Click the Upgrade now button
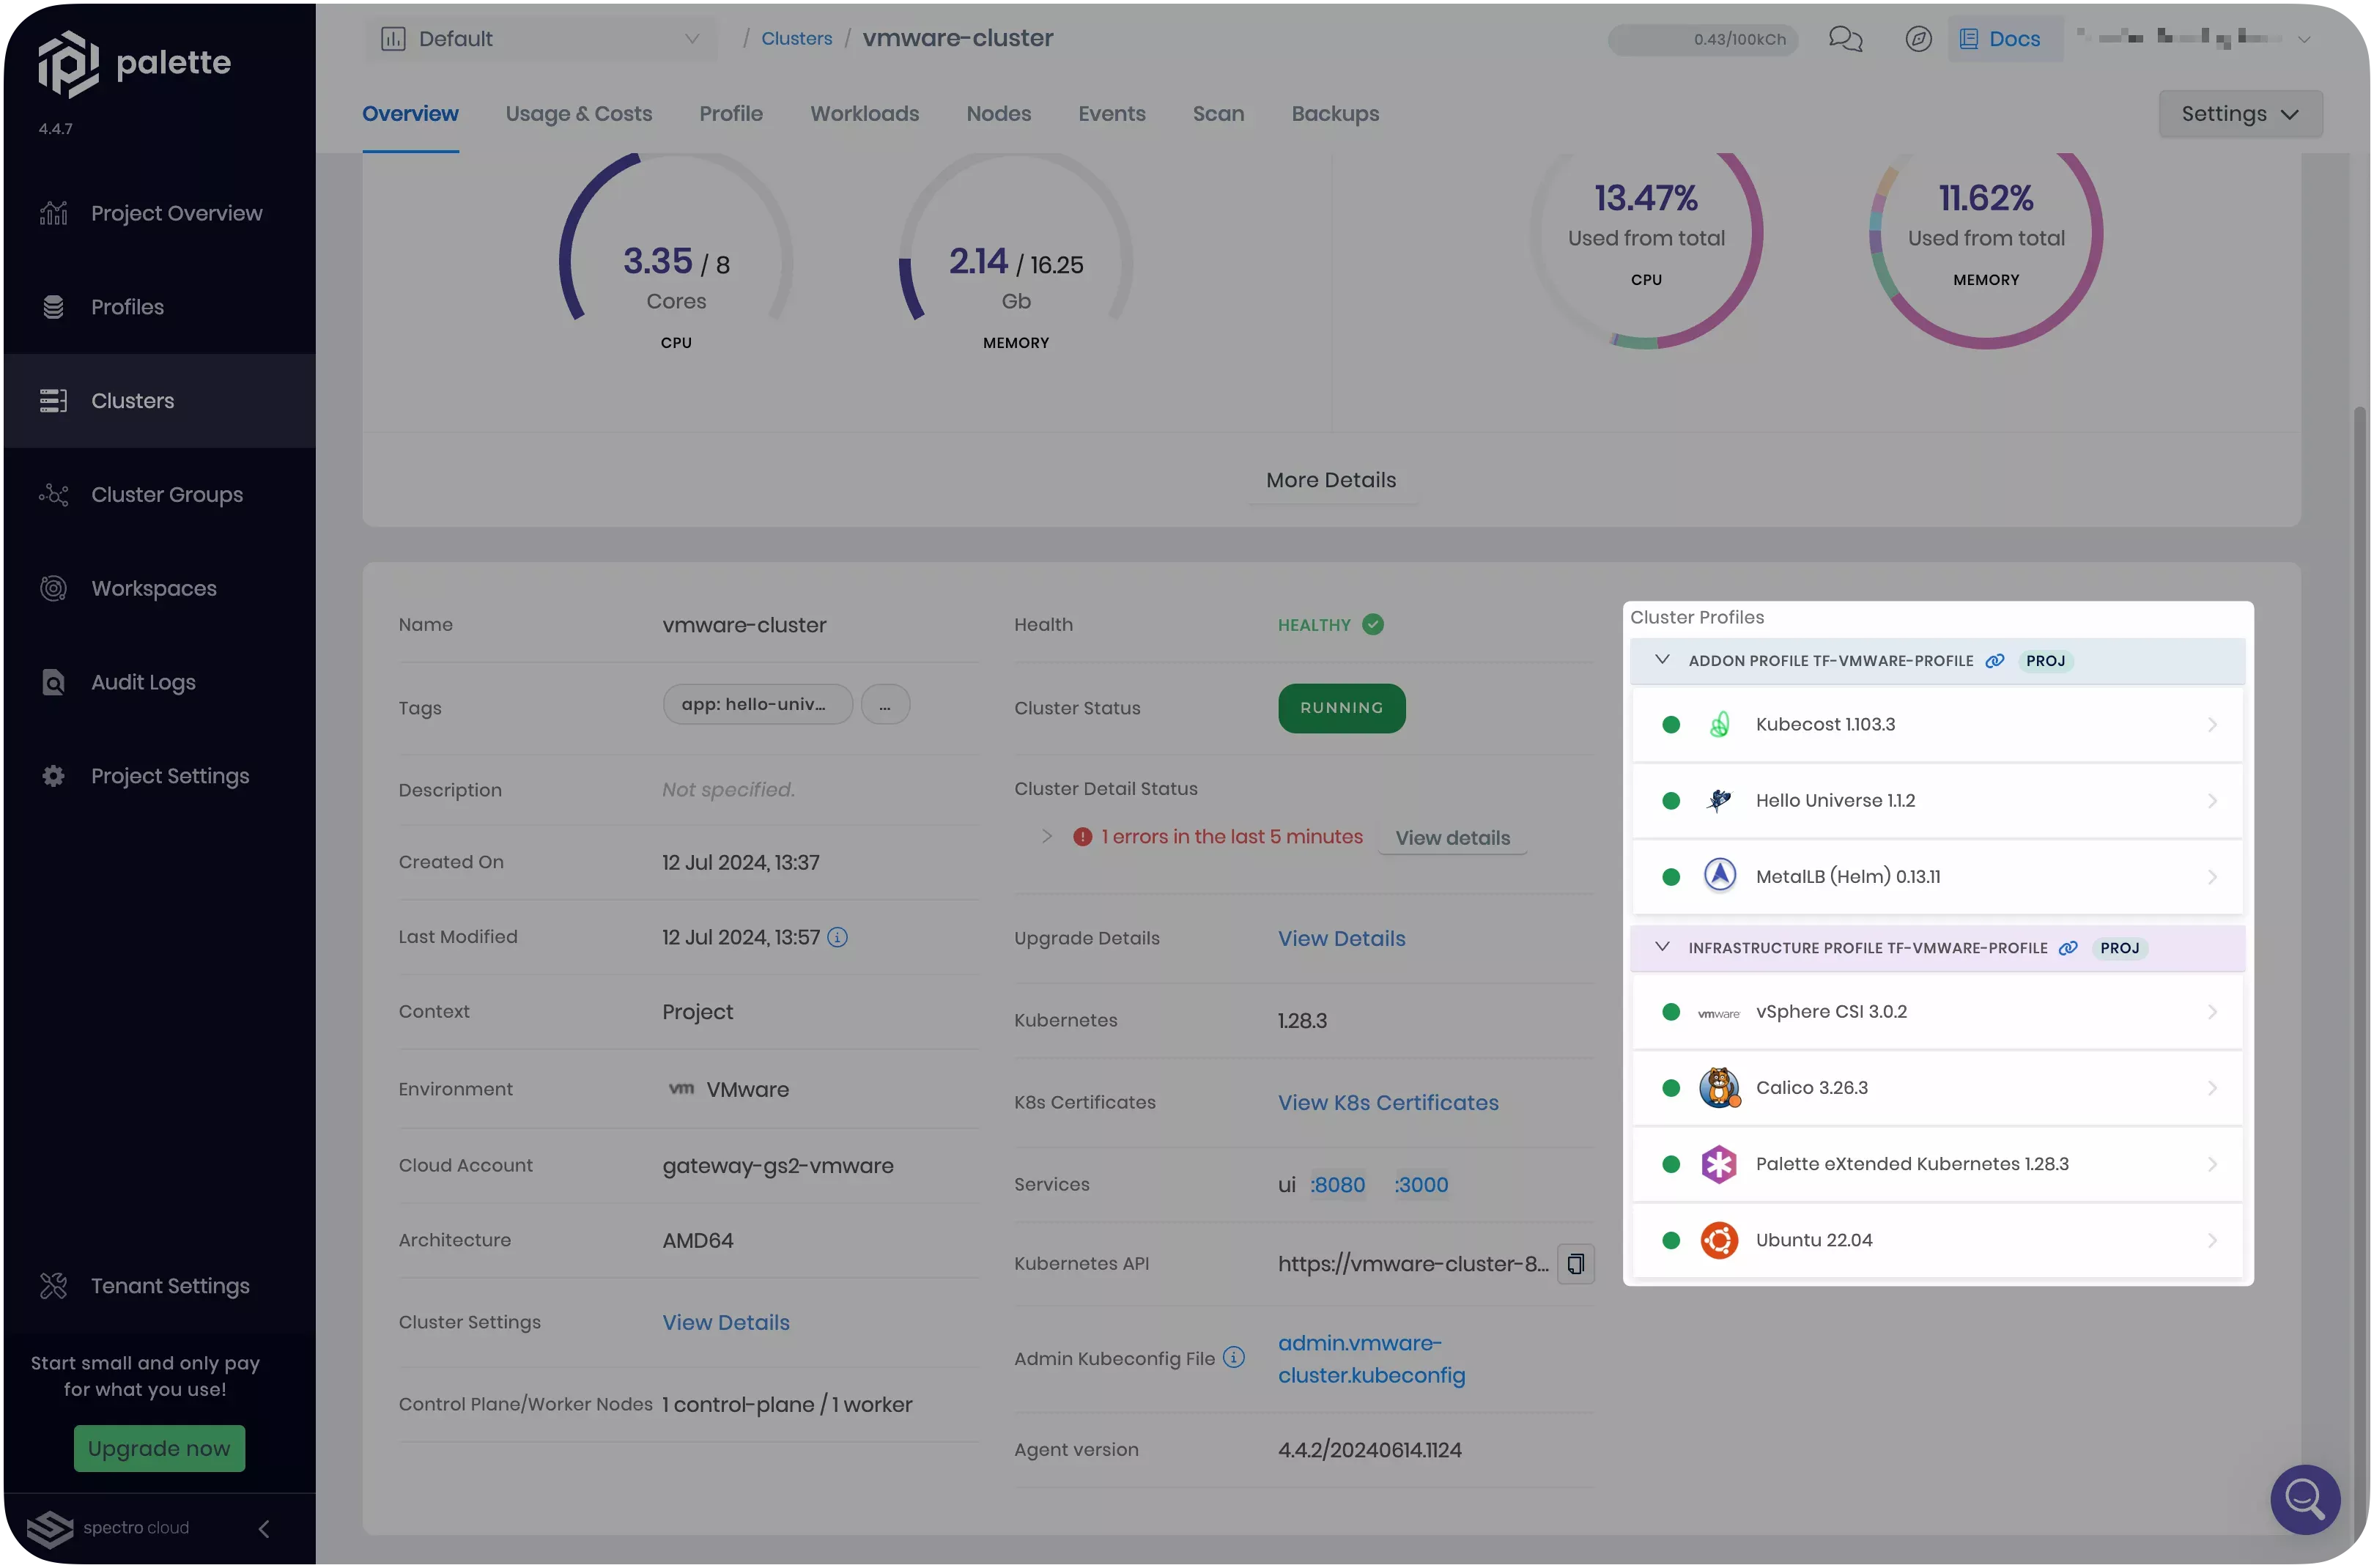This screenshot has width=2374, height=1568. 159,1449
